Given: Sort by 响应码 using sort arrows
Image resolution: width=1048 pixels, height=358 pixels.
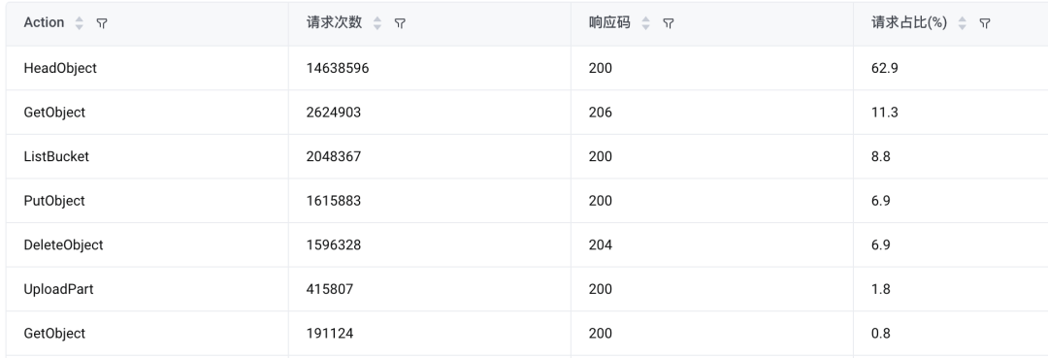Looking at the screenshot, I should pos(645,23).
